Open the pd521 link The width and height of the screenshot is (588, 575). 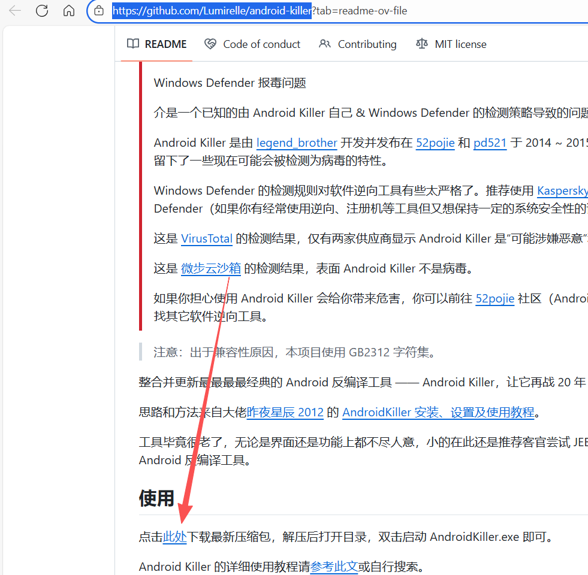490,143
